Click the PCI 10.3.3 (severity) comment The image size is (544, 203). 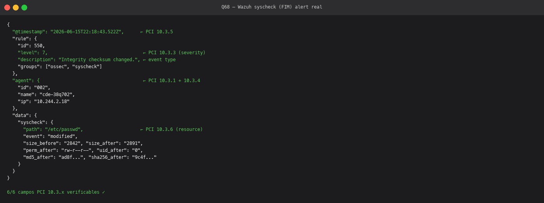174,53
